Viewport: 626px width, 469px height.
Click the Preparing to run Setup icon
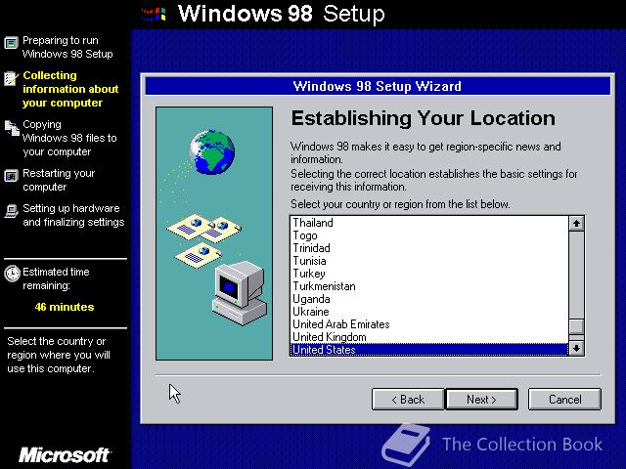click(x=11, y=42)
